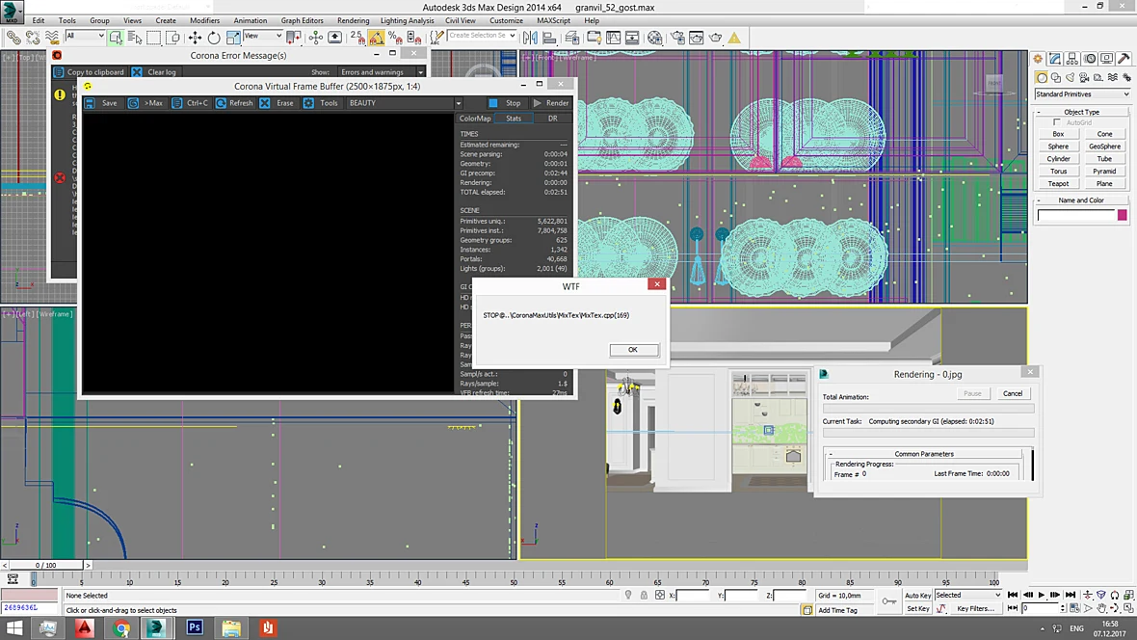Toggle the Set Key mode button

click(x=917, y=609)
